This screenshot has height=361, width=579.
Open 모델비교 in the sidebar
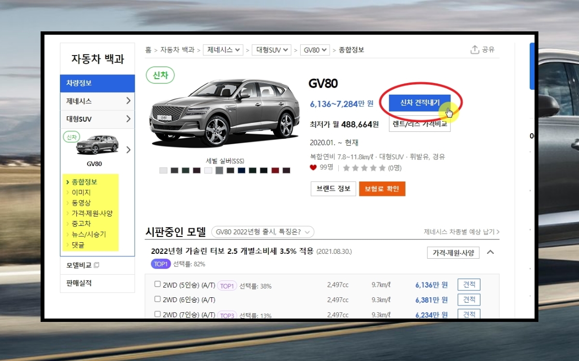point(79,265)
